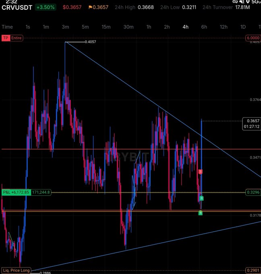Select the TP Entire order label

click(x=12, y=38)
